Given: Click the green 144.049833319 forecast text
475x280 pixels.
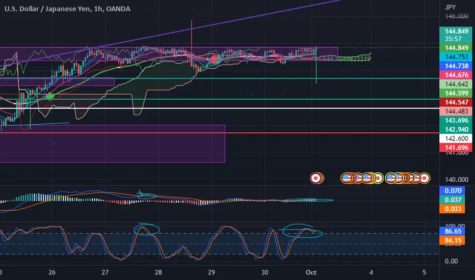Looking at the screenshot, I should coord(347,59).
